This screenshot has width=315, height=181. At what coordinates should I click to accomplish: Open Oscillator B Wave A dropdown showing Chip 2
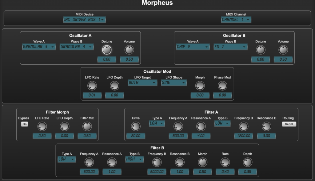193,47
